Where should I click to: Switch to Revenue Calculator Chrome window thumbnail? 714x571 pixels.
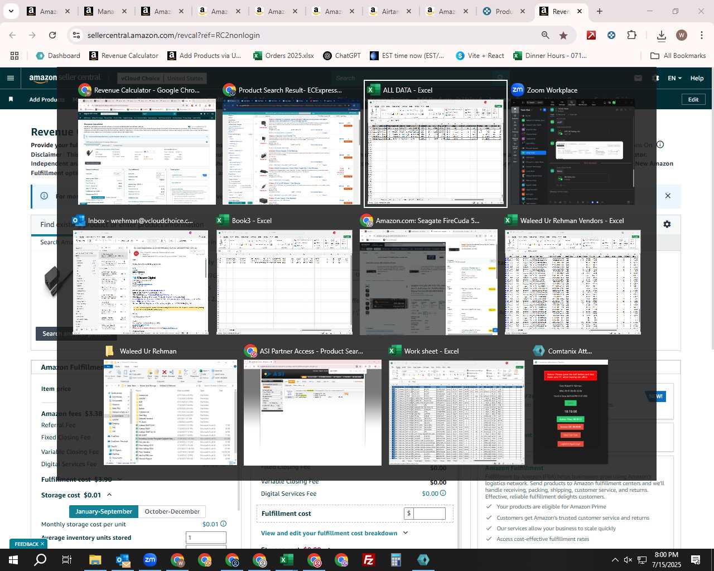[x=147, y=152]
